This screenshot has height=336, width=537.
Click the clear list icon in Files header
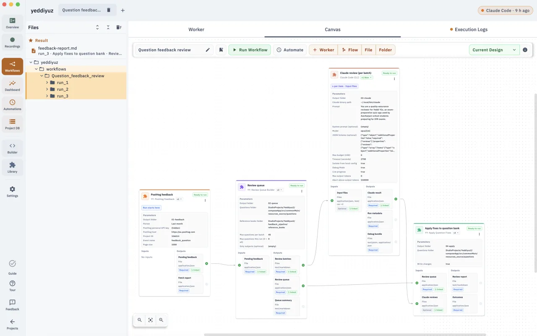(x=119, y=27)
